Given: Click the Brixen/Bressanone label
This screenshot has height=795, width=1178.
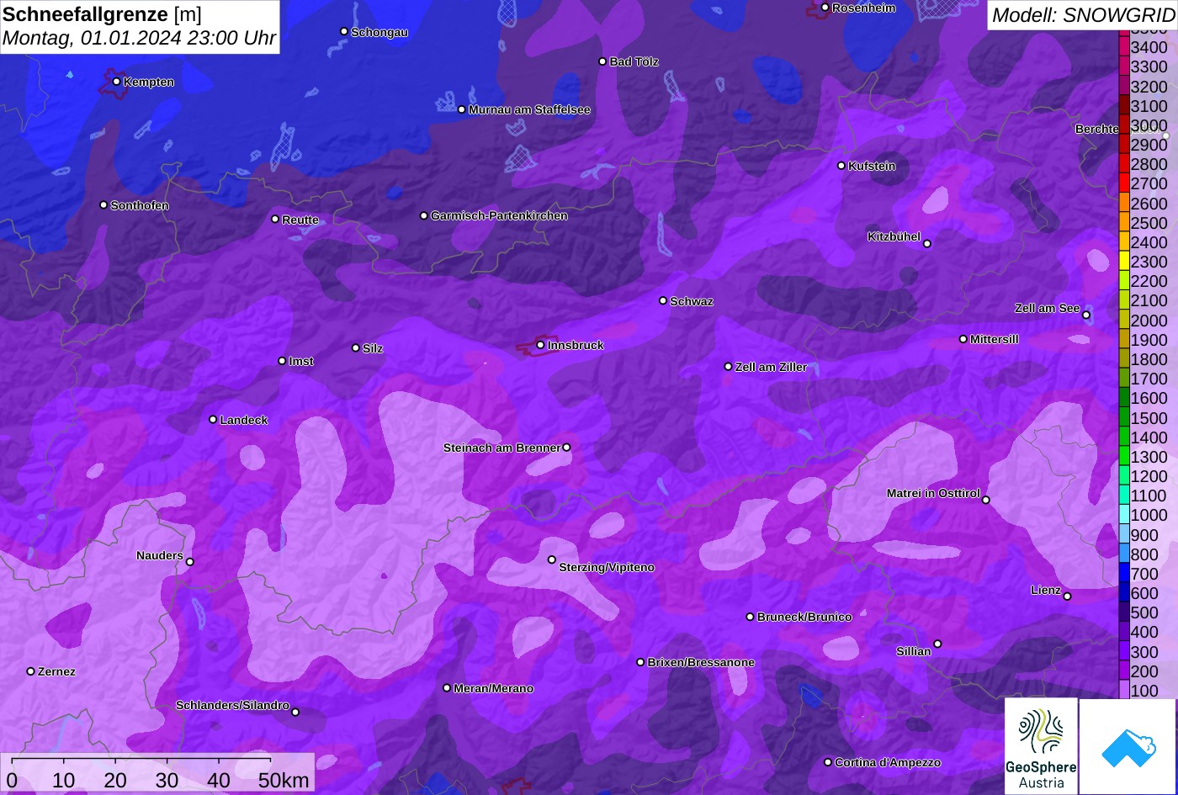Looking at the screenshot, I should click(x=701, y=663).
